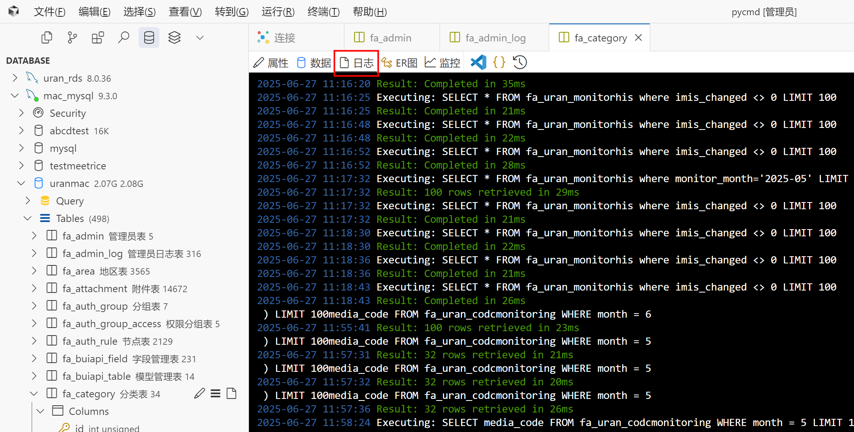This screenshot has width=854, height=432.
Task: Click the VS Code logo toolbar icon
Action: coord(478,62)
